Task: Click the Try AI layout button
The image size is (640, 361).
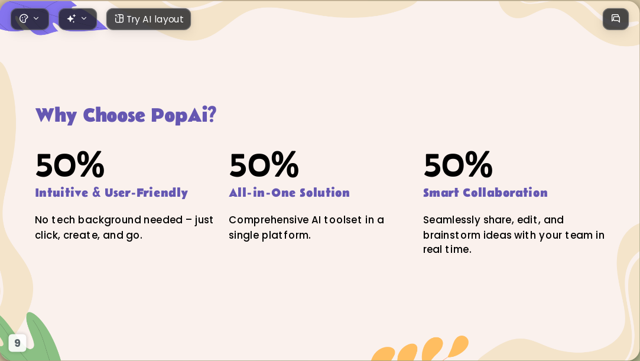Action: point(148,19)
